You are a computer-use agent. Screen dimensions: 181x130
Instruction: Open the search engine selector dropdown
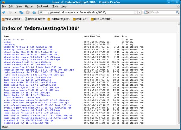tap(147, 12)
